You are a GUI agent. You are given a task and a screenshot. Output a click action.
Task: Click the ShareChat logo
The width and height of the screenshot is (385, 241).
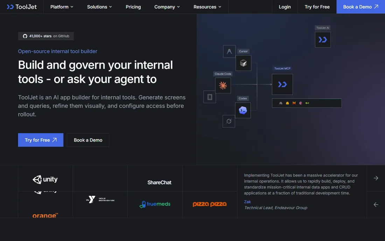[x=159, y=183]
